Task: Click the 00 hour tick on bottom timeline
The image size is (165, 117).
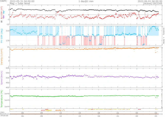Action: pyautogui.click(x=137, y=115)
